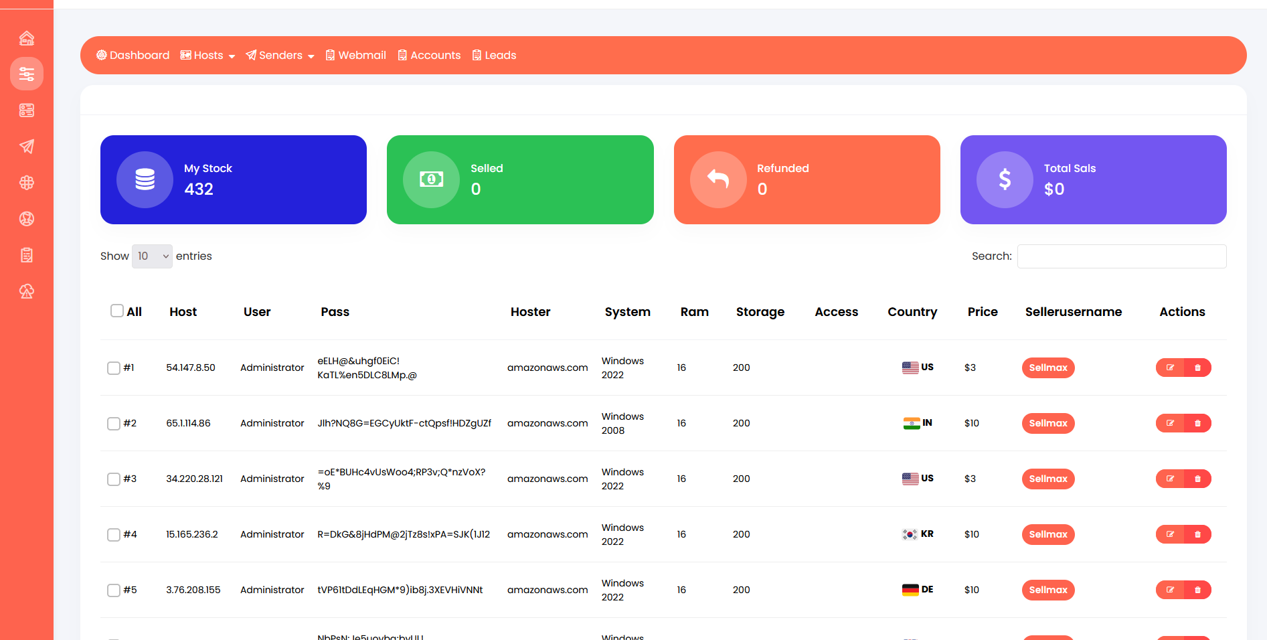Open the Leads menu item
1267x640 pixels.
point(494,56)
